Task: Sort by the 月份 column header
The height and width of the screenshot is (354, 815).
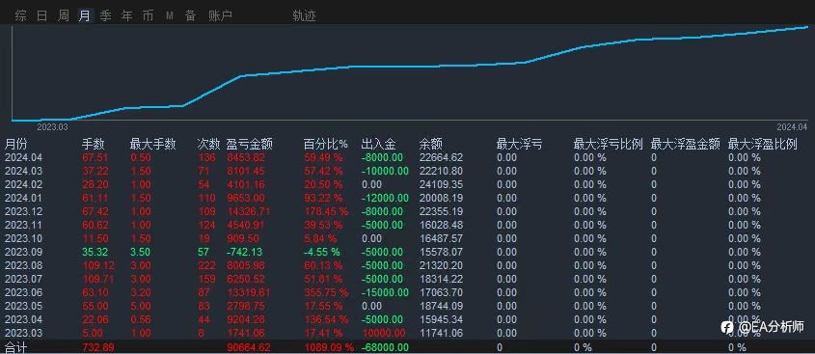Action: 15,144
